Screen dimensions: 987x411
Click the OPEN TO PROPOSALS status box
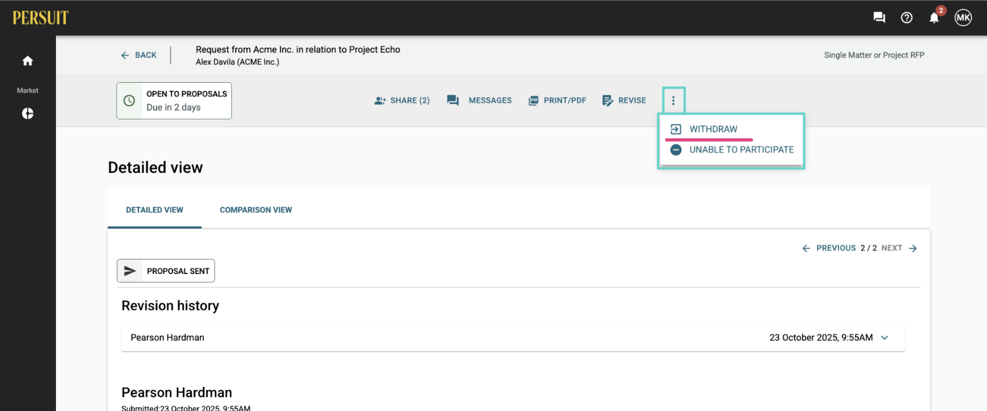point(174,101)
